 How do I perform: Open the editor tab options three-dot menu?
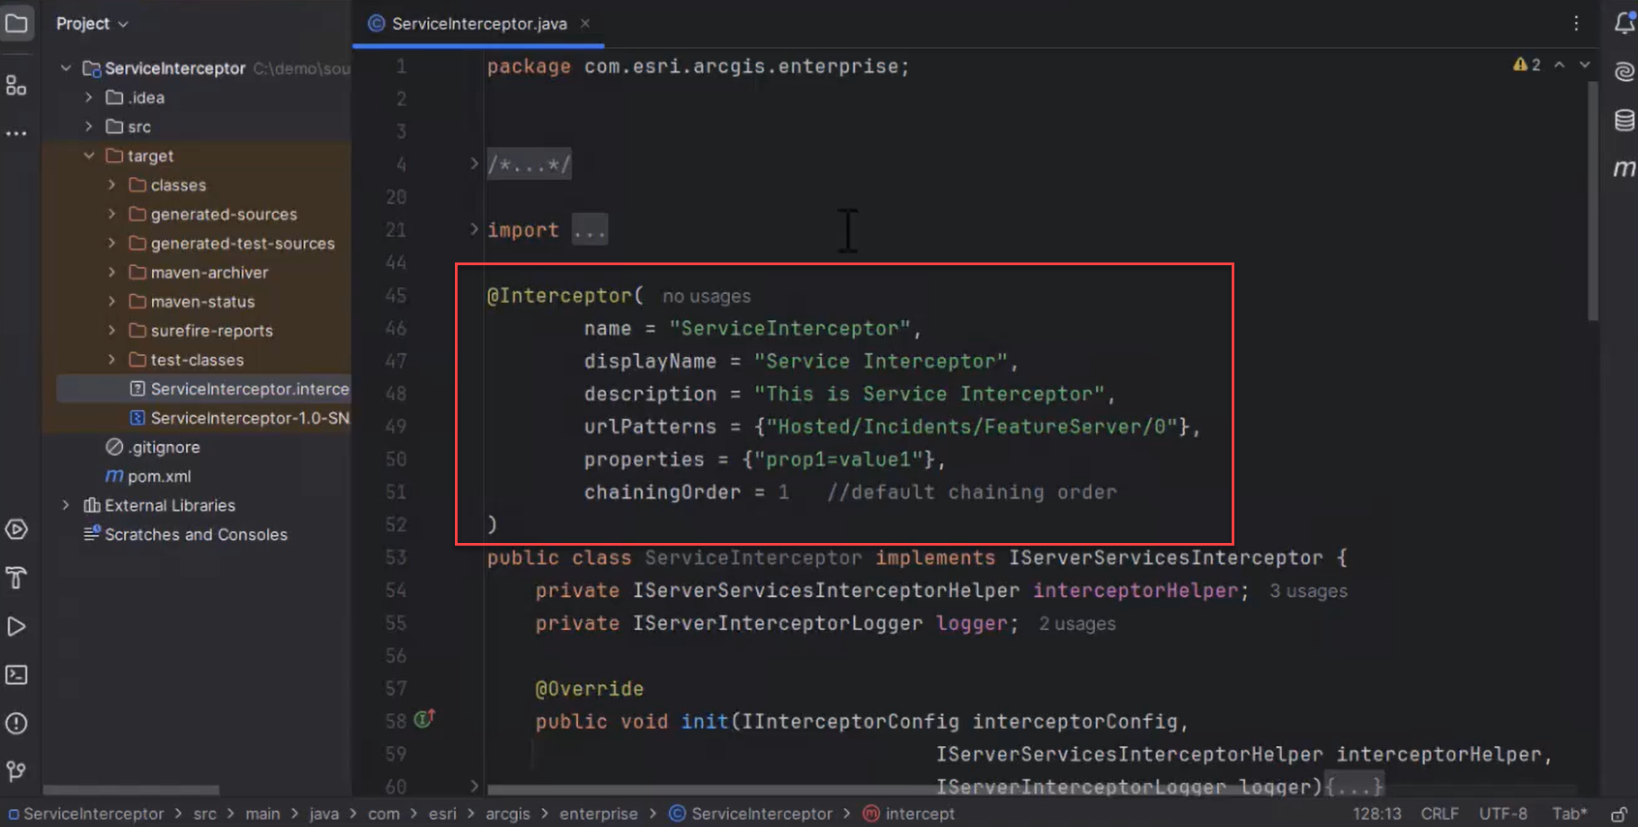click(x=1576, y=23)
